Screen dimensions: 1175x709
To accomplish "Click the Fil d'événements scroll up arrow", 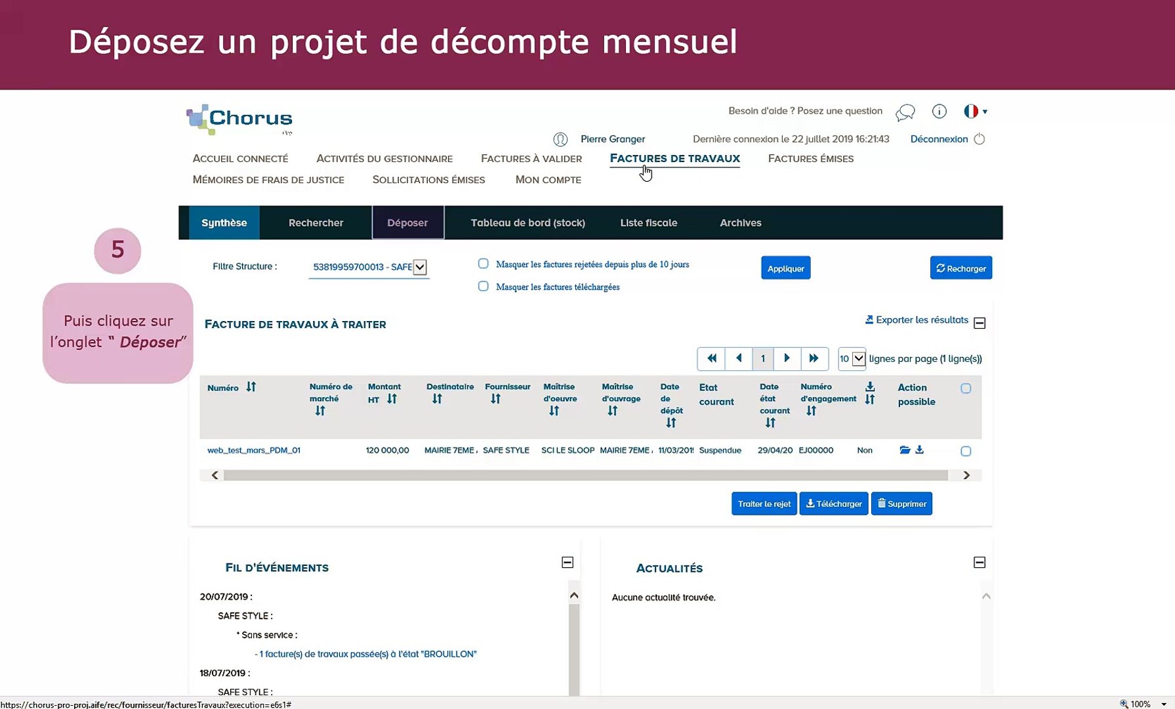I will [574, 595].
